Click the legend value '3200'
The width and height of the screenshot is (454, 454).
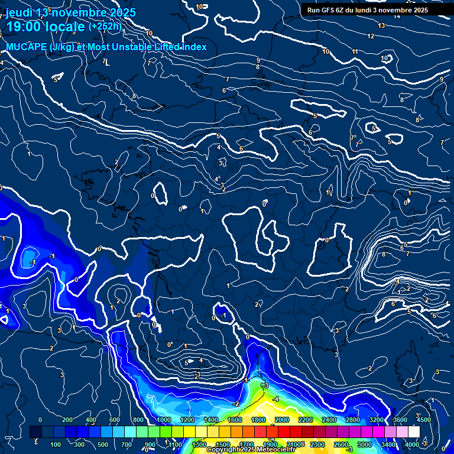pyautogui.click(x=377, y=420)
